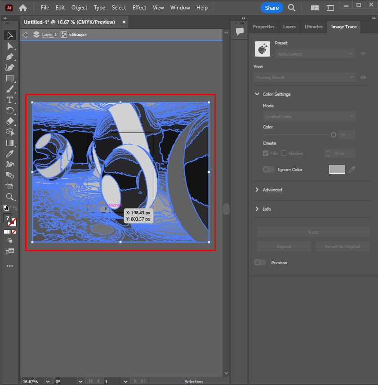Open the Mode dropdown showing Limited Color

click(309, 116)
